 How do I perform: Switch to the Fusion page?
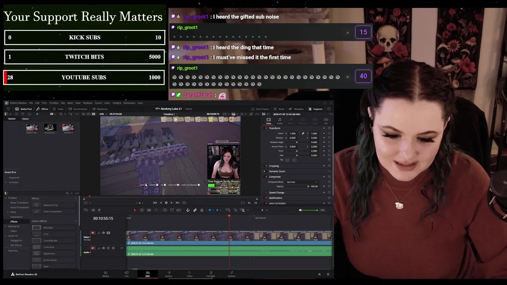(169, 274)
